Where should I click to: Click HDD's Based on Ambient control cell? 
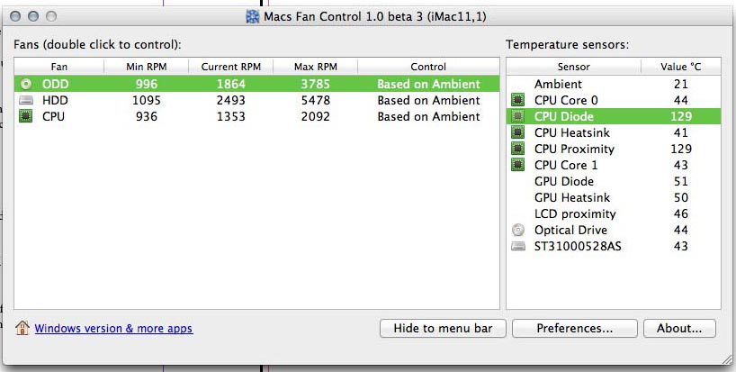[428, 100]
